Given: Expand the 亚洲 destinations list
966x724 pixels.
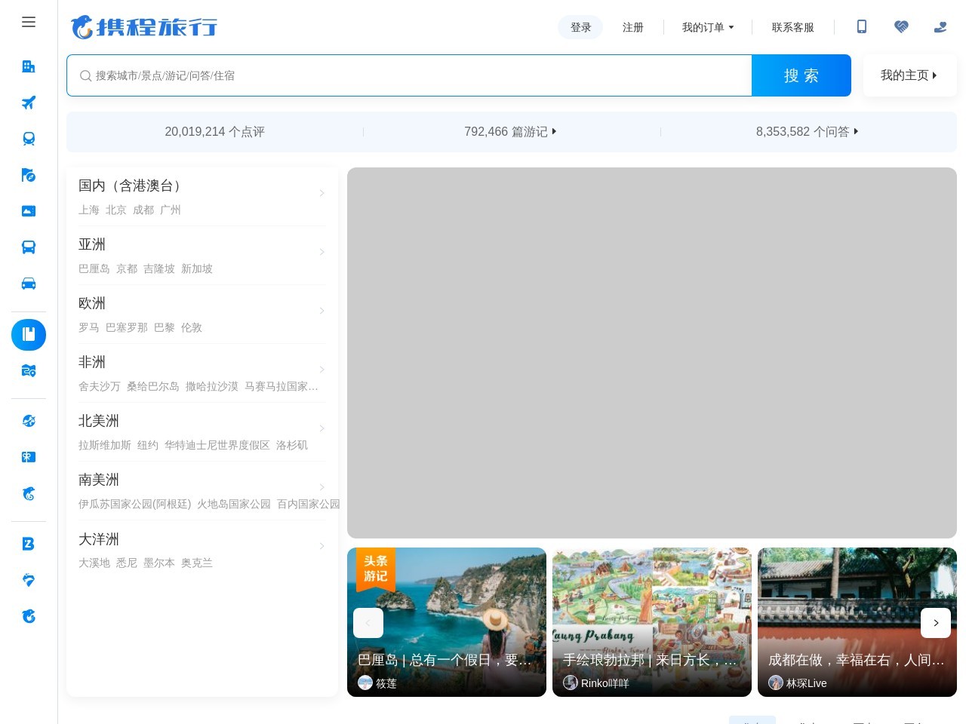Looking at the screenshot, I should (322, 252).
